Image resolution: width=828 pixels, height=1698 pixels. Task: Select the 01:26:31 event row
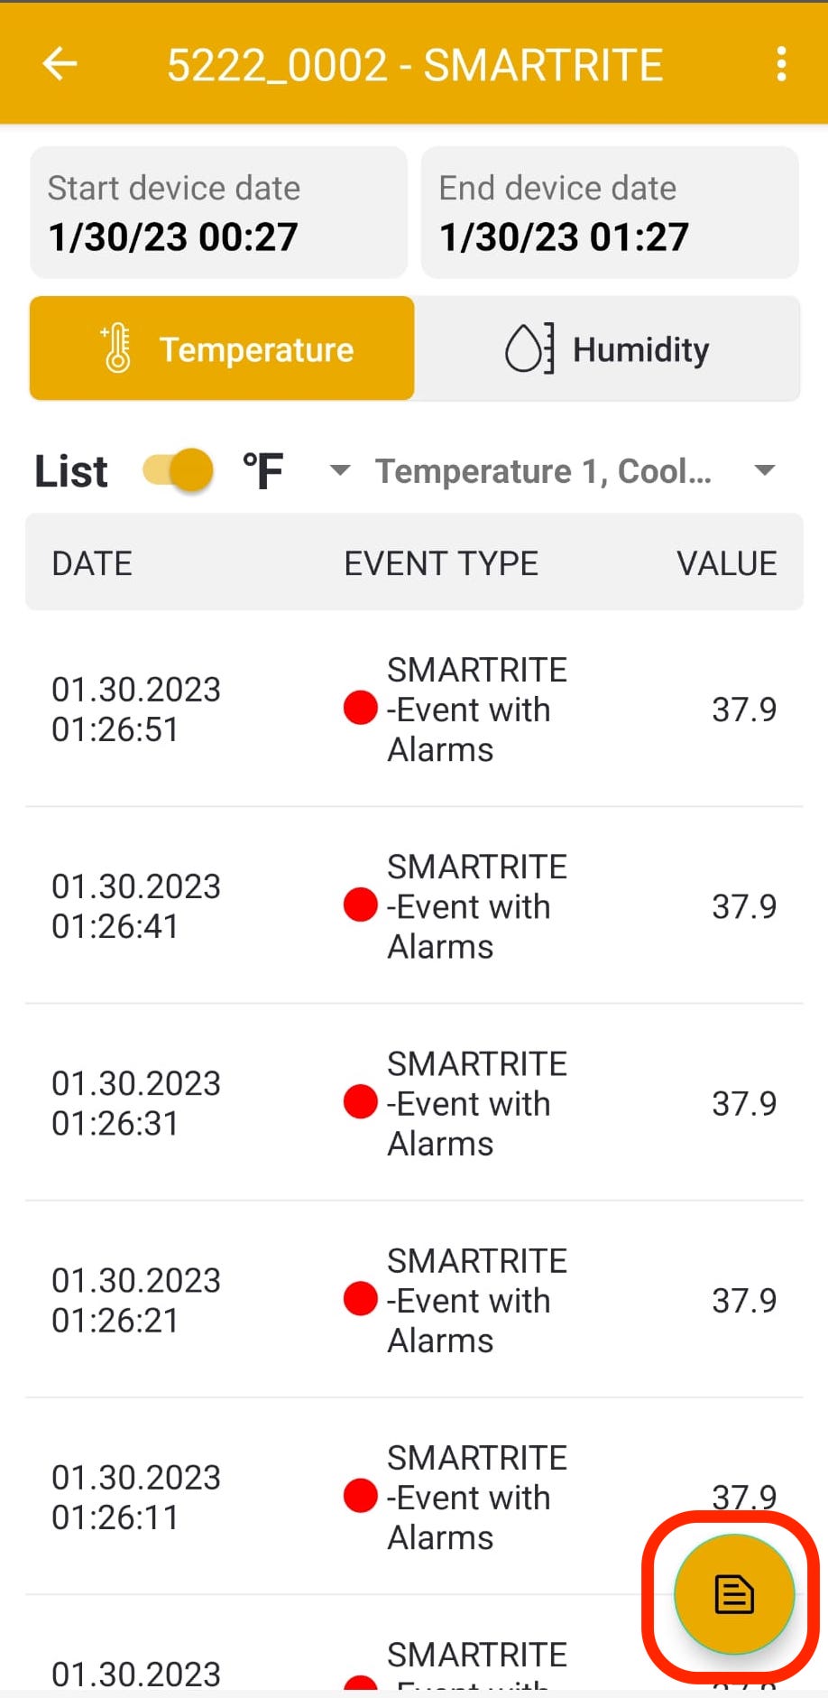point(414,1103)
